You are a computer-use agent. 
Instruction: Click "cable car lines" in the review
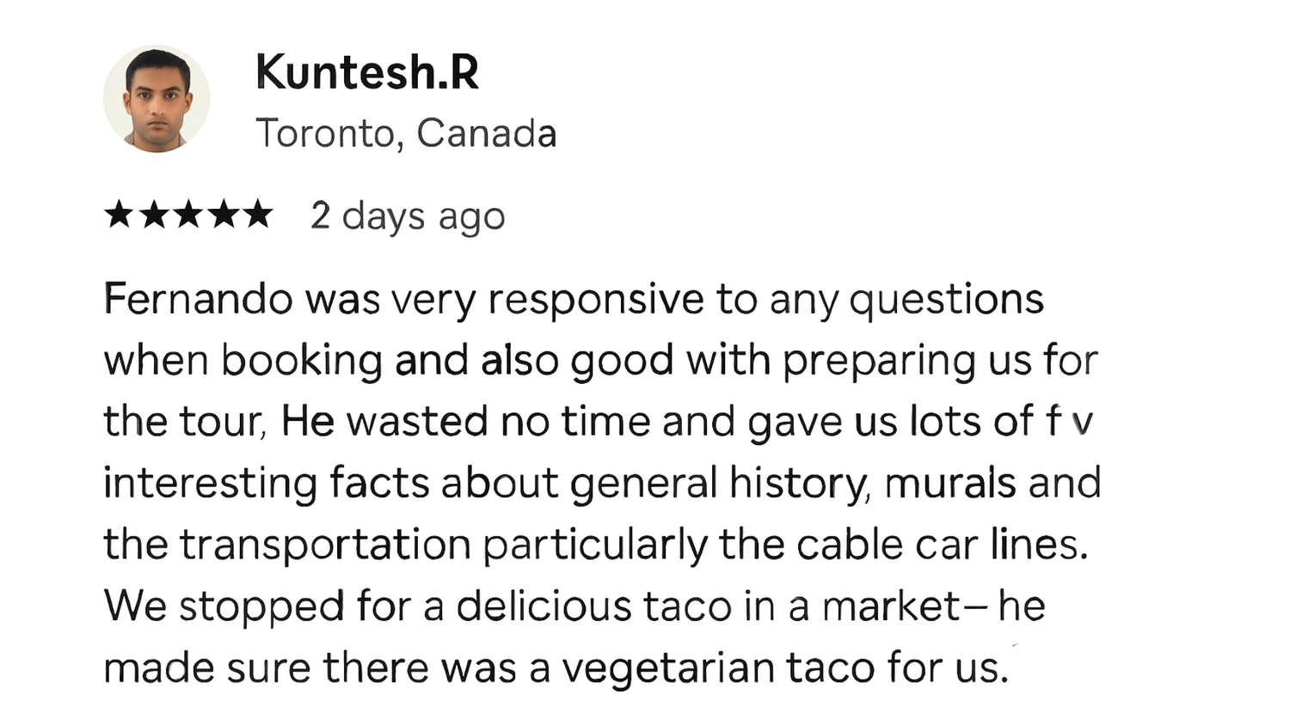[x=942, y=545]
